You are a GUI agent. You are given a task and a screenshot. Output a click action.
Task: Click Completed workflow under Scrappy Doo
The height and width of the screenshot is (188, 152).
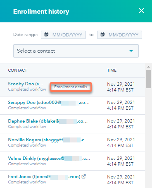[27, 108]
